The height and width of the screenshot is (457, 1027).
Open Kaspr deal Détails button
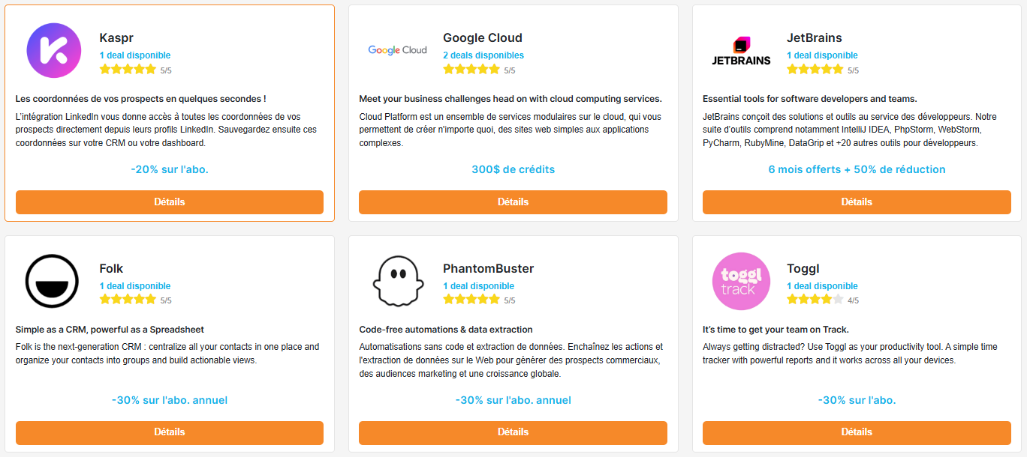[170, 202]
